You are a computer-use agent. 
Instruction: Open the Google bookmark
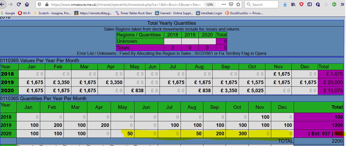[x=8, y=13]
